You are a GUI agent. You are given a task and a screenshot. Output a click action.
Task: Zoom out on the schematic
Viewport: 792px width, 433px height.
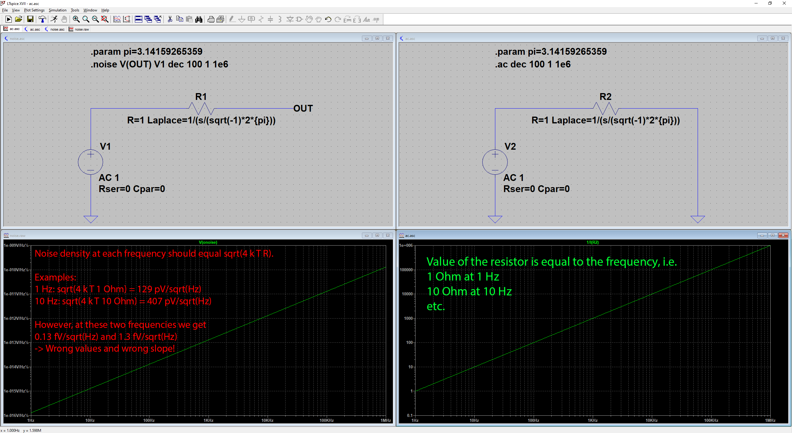tap(95, 19)
